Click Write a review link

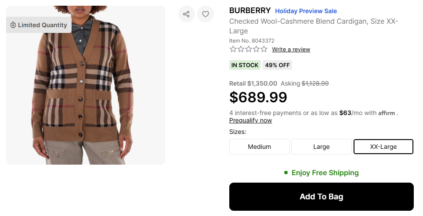click(x=291, y=49)
